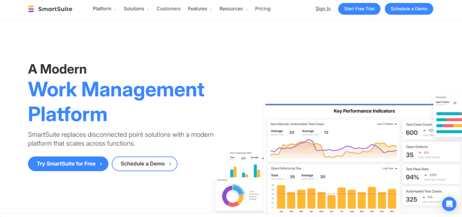Viewport: 462px width, 217px height.
Task: Expand the Solutions menu chevron
Action: click(x=148, y=9)
